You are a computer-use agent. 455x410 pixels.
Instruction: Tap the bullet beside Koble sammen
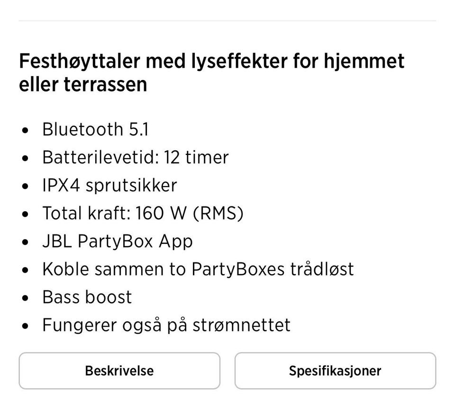(x=26, y=270)
